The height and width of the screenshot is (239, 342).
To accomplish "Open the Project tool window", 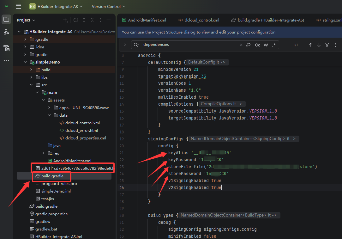I will 6,19.
